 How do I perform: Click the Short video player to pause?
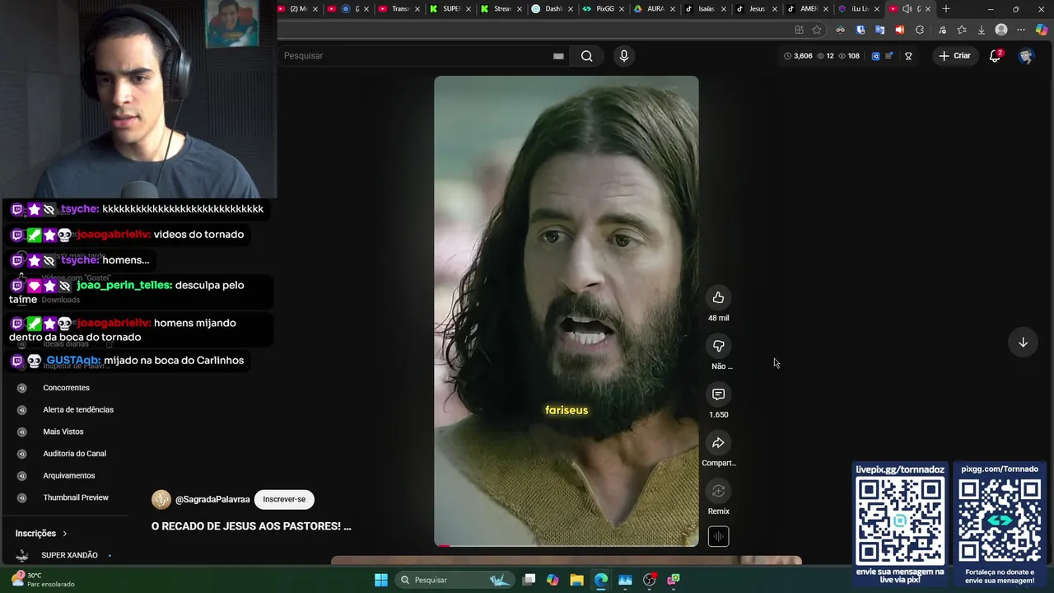tap(567, 311)
